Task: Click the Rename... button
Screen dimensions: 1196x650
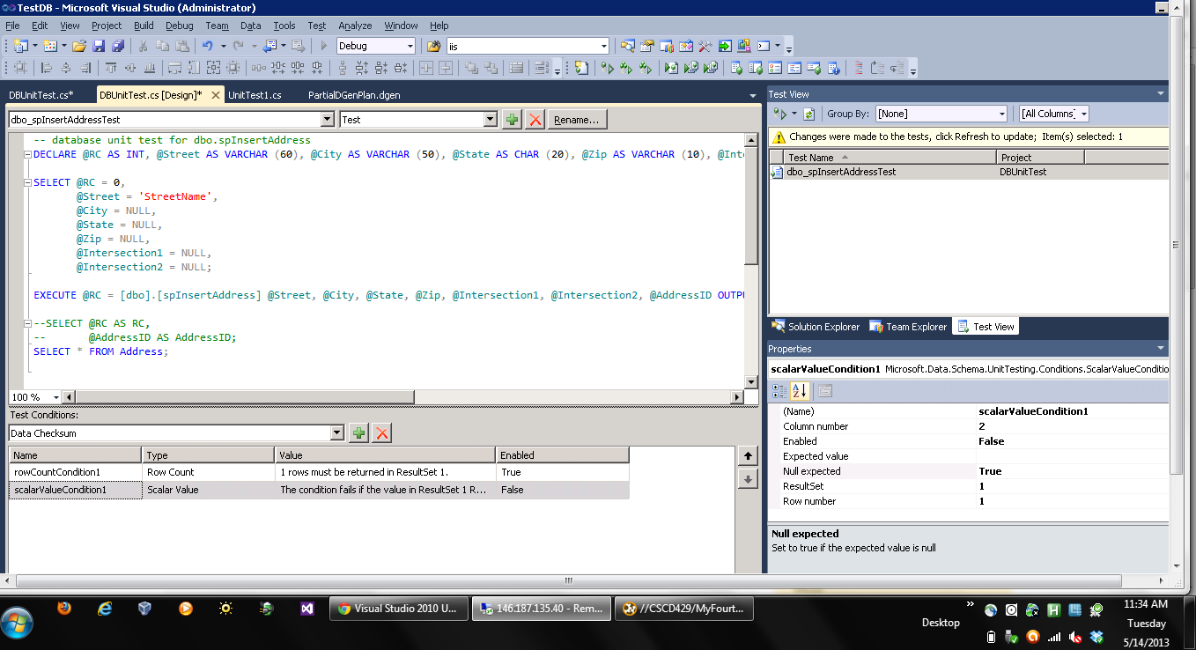Action: pyautogui.click(x=576, y=120)
